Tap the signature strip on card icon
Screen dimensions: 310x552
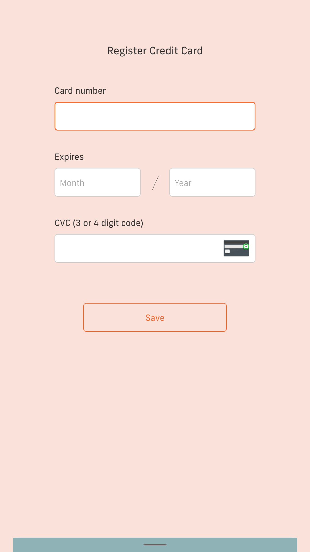coord(233,247)
